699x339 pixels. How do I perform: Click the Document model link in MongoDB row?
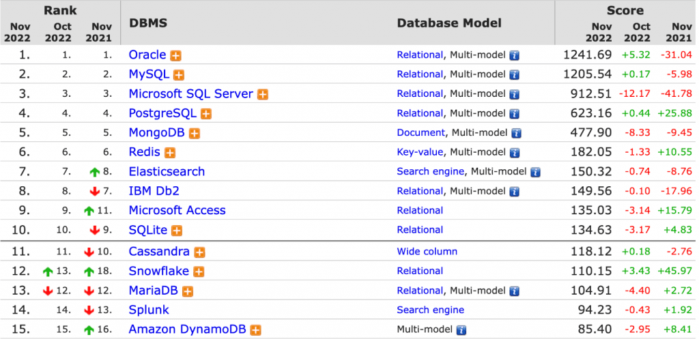[420, 132]
